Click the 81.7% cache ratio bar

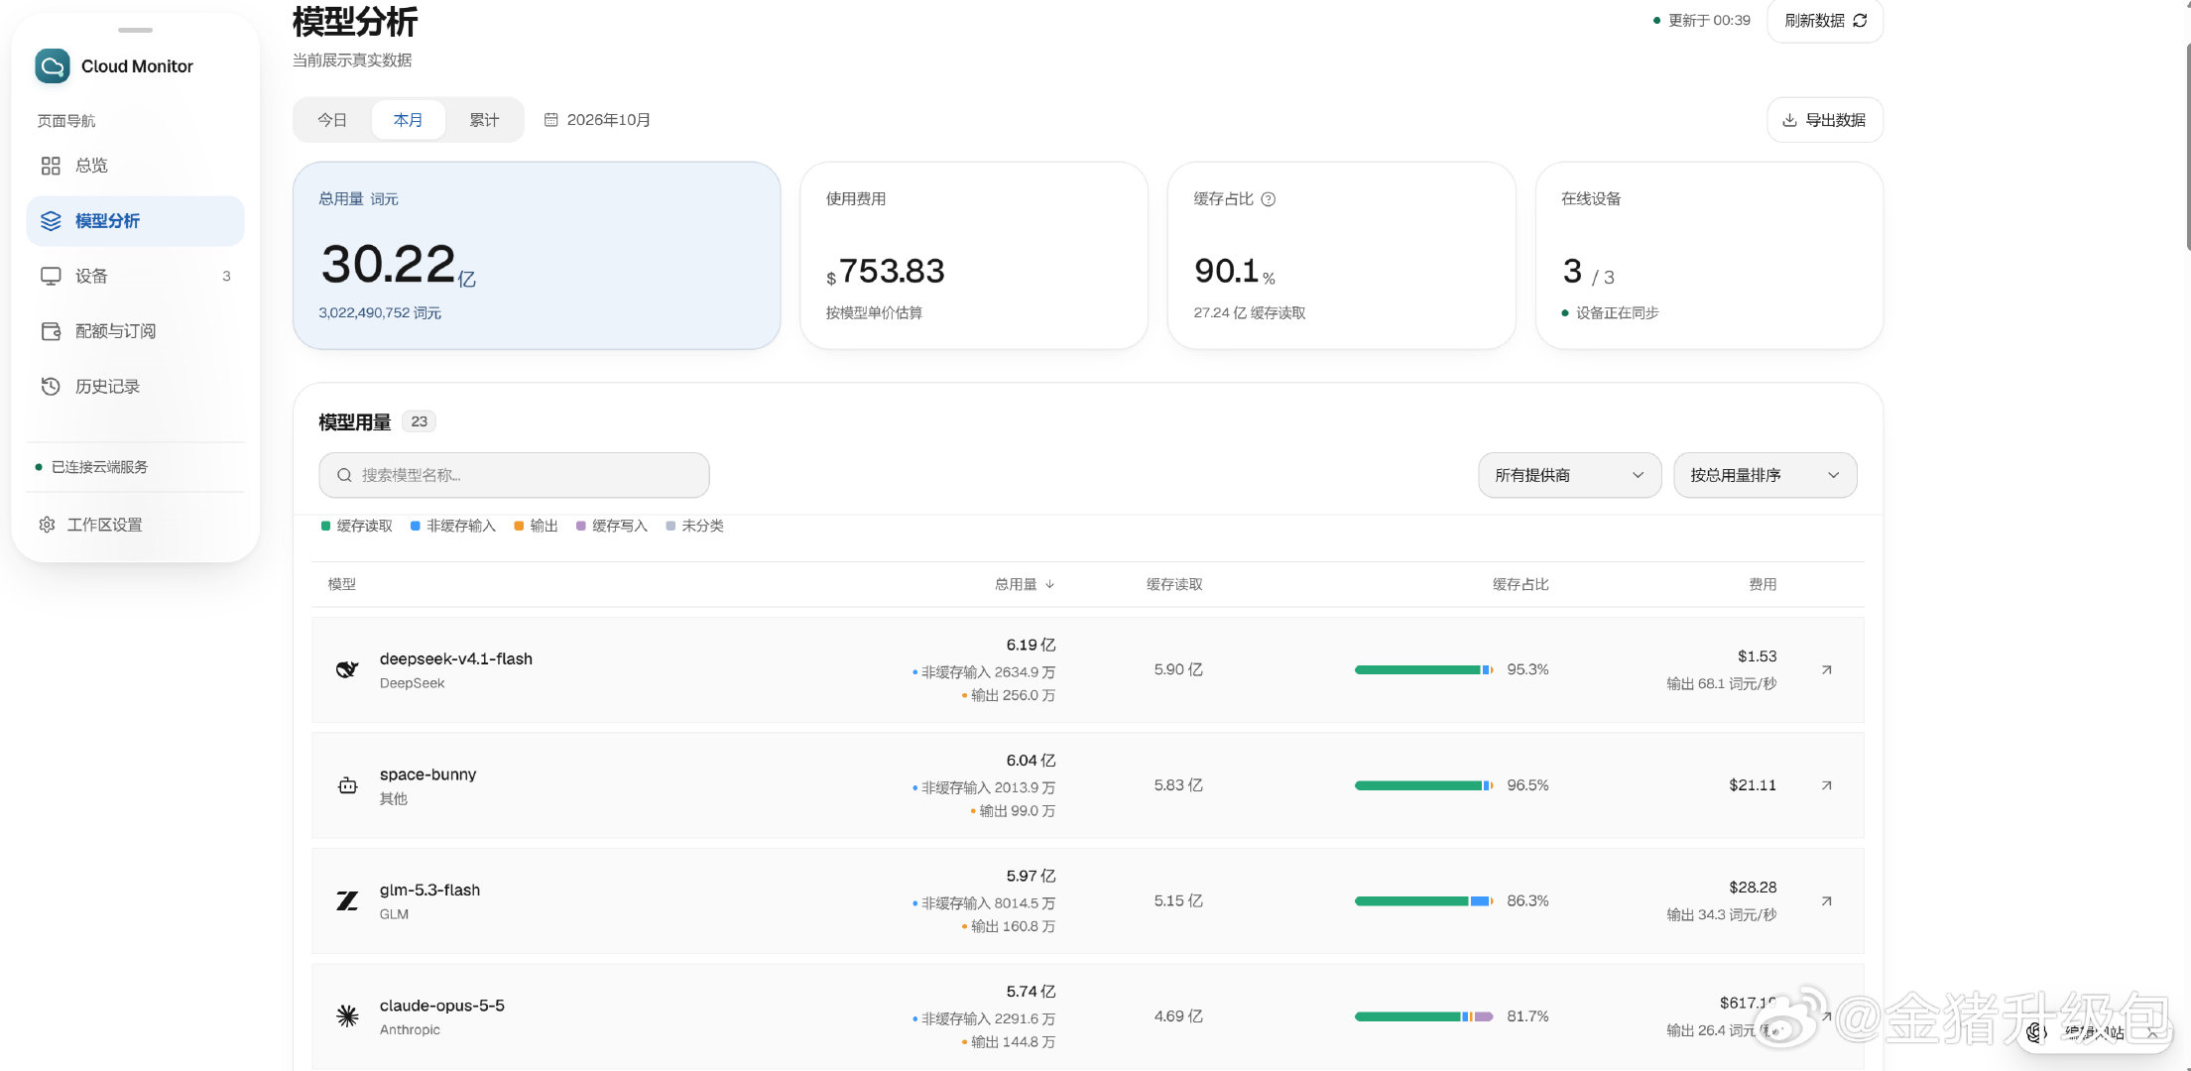[1423, 1016]
